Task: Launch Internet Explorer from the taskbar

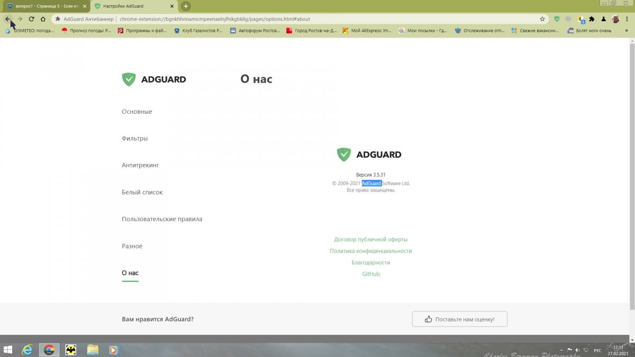Action: click(x=27, y=350)
